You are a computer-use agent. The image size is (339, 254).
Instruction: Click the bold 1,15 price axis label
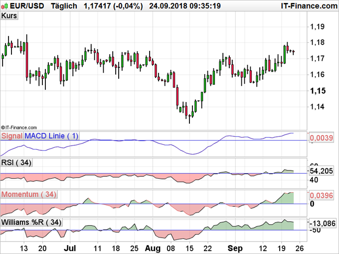tap(318, 91)
